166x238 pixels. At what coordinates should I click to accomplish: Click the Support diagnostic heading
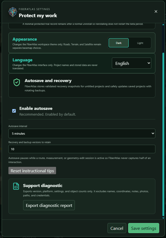(42, 185)
